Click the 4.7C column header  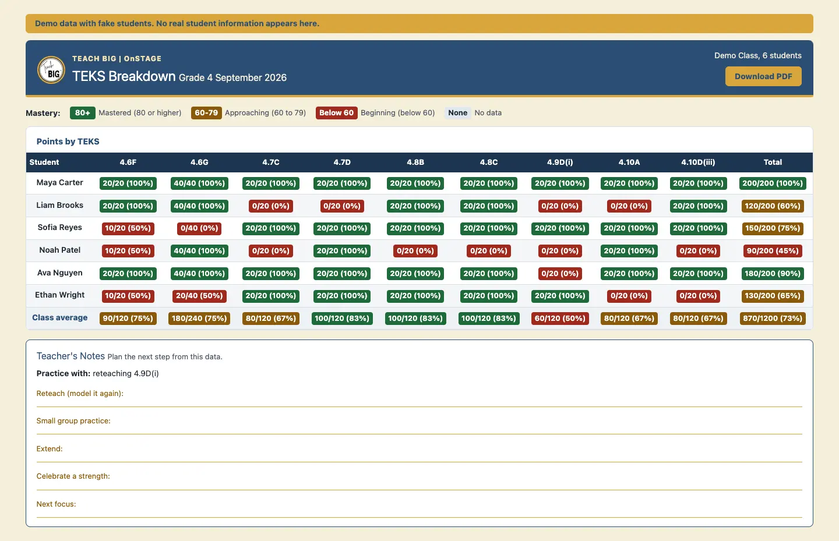coord(271,162)
